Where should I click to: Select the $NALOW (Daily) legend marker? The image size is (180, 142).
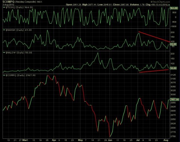click(x=4, y=53)
